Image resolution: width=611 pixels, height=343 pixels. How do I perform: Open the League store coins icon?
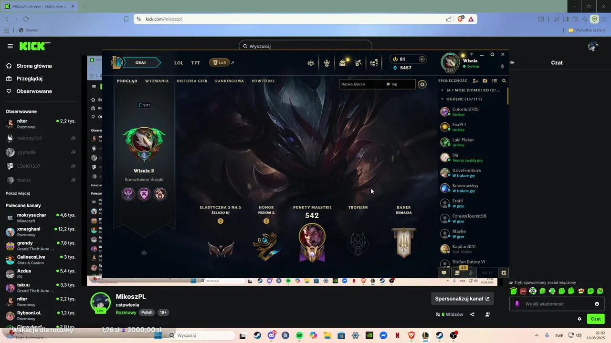374,63
